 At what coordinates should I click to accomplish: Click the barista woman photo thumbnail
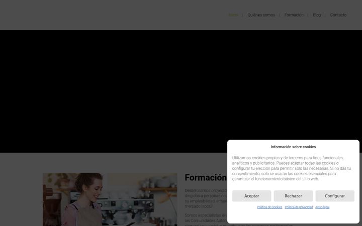pyautogui.click(x=110, y=199)
